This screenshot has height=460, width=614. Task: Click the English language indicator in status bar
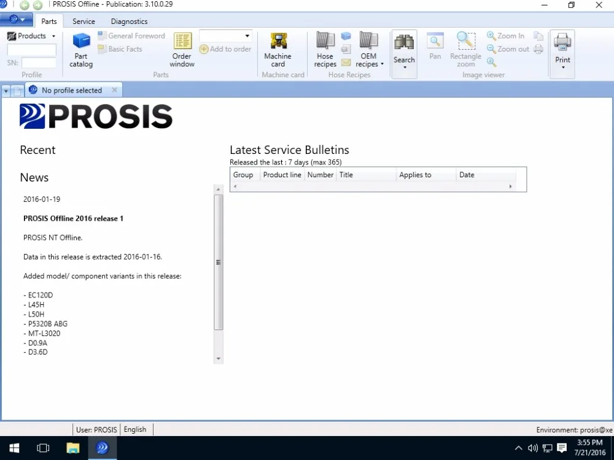click(135, 429)
